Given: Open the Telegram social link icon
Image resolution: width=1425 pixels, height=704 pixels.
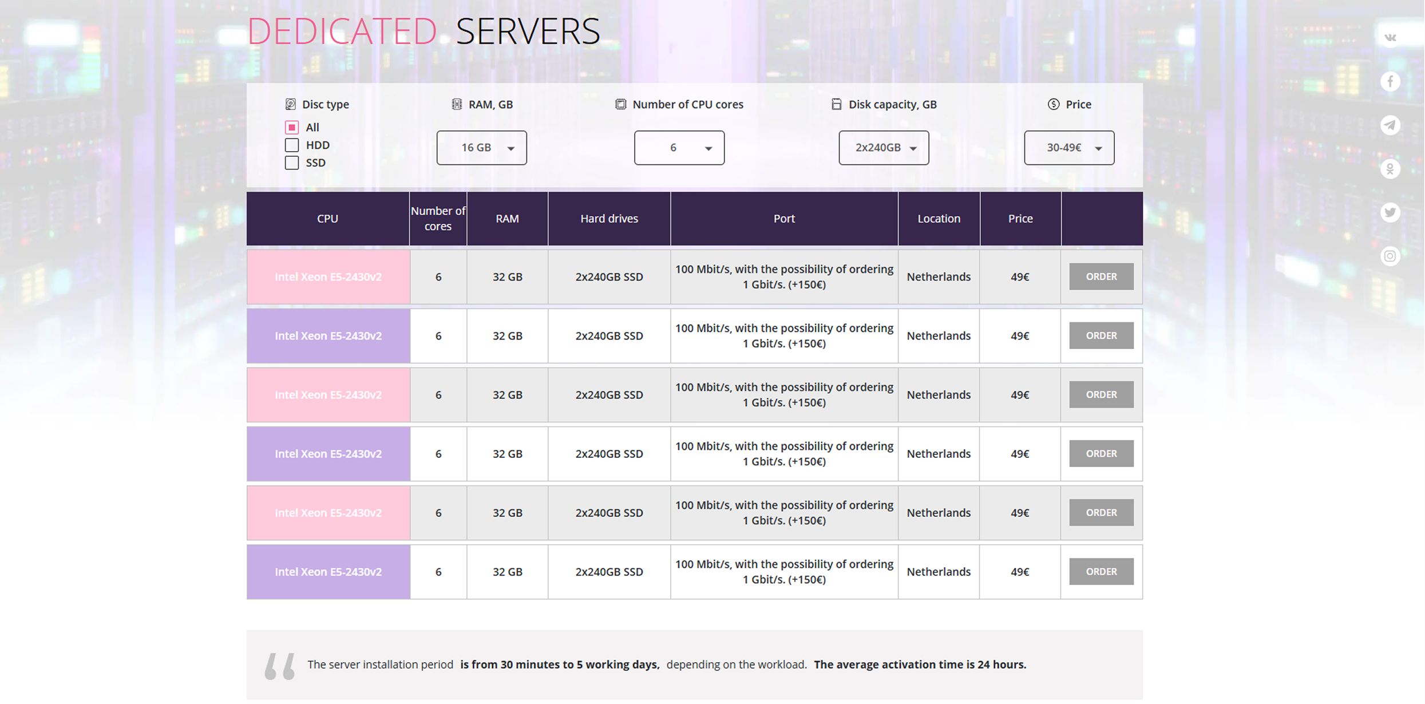Looking at the screenshot, I should point(1390,125).
